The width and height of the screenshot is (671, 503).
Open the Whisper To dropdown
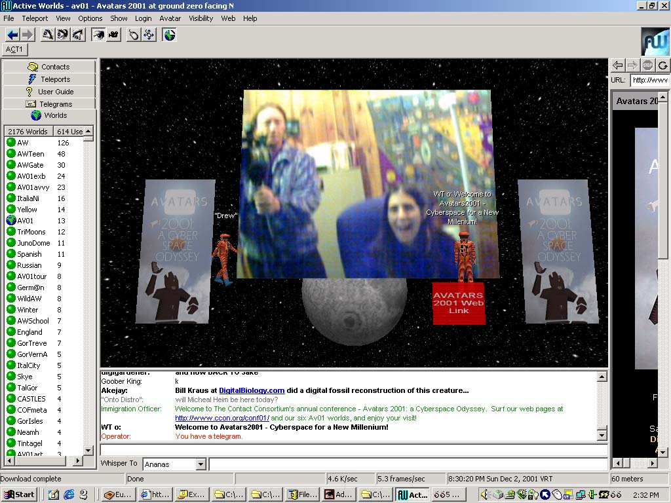[201, 464]
